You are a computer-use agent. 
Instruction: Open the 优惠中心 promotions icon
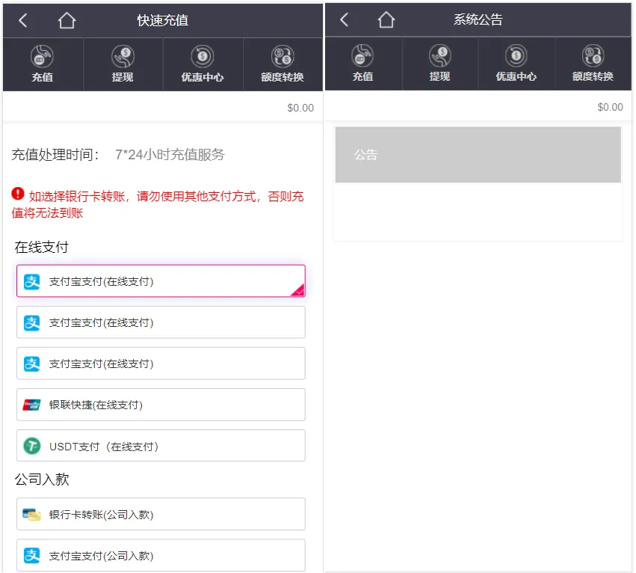click(x=203, y=64)
